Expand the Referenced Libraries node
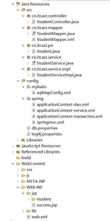Image resolution: width=110 pixels, height=221 pixels. click(x=13, y=152)
